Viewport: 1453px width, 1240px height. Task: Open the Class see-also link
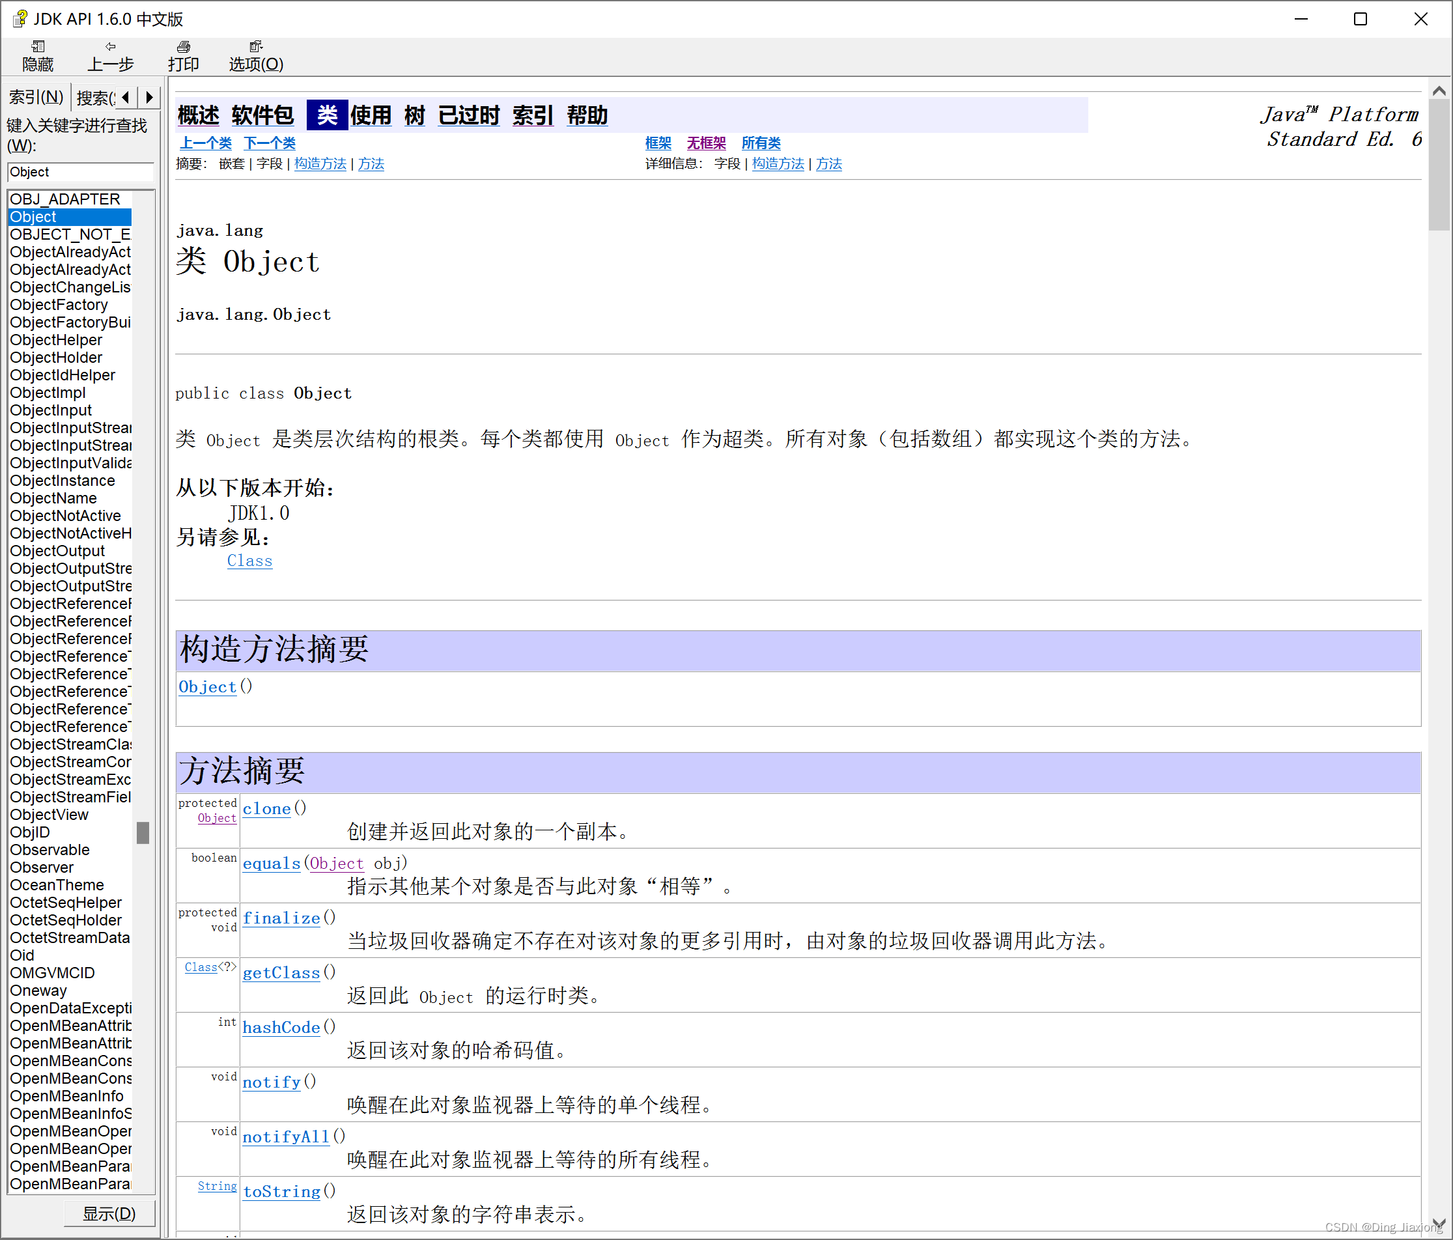click(249, 560)
